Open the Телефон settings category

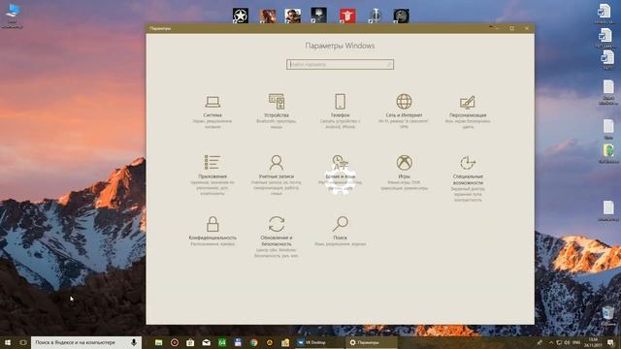(341, 111)
